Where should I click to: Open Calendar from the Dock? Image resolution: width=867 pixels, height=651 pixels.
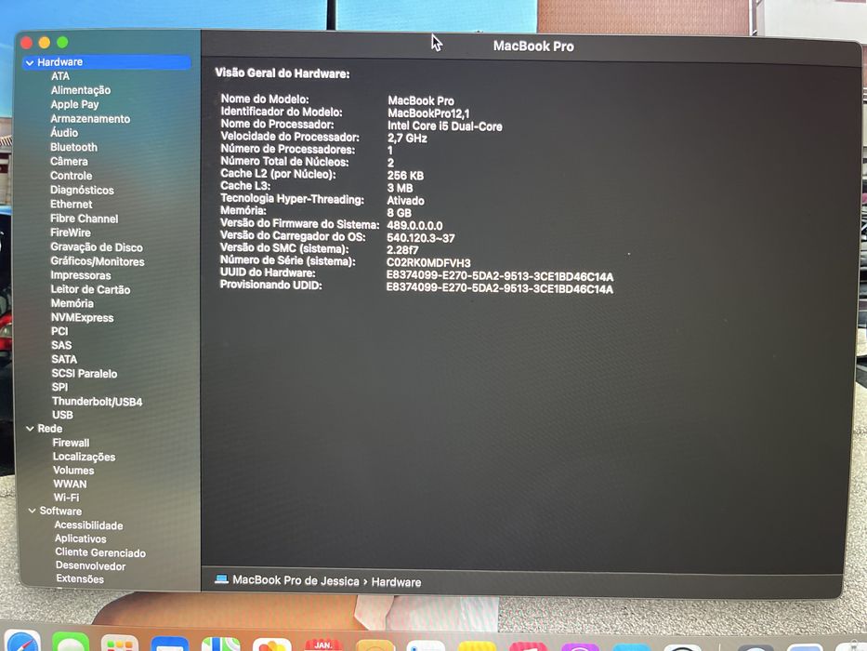(323, 644)
